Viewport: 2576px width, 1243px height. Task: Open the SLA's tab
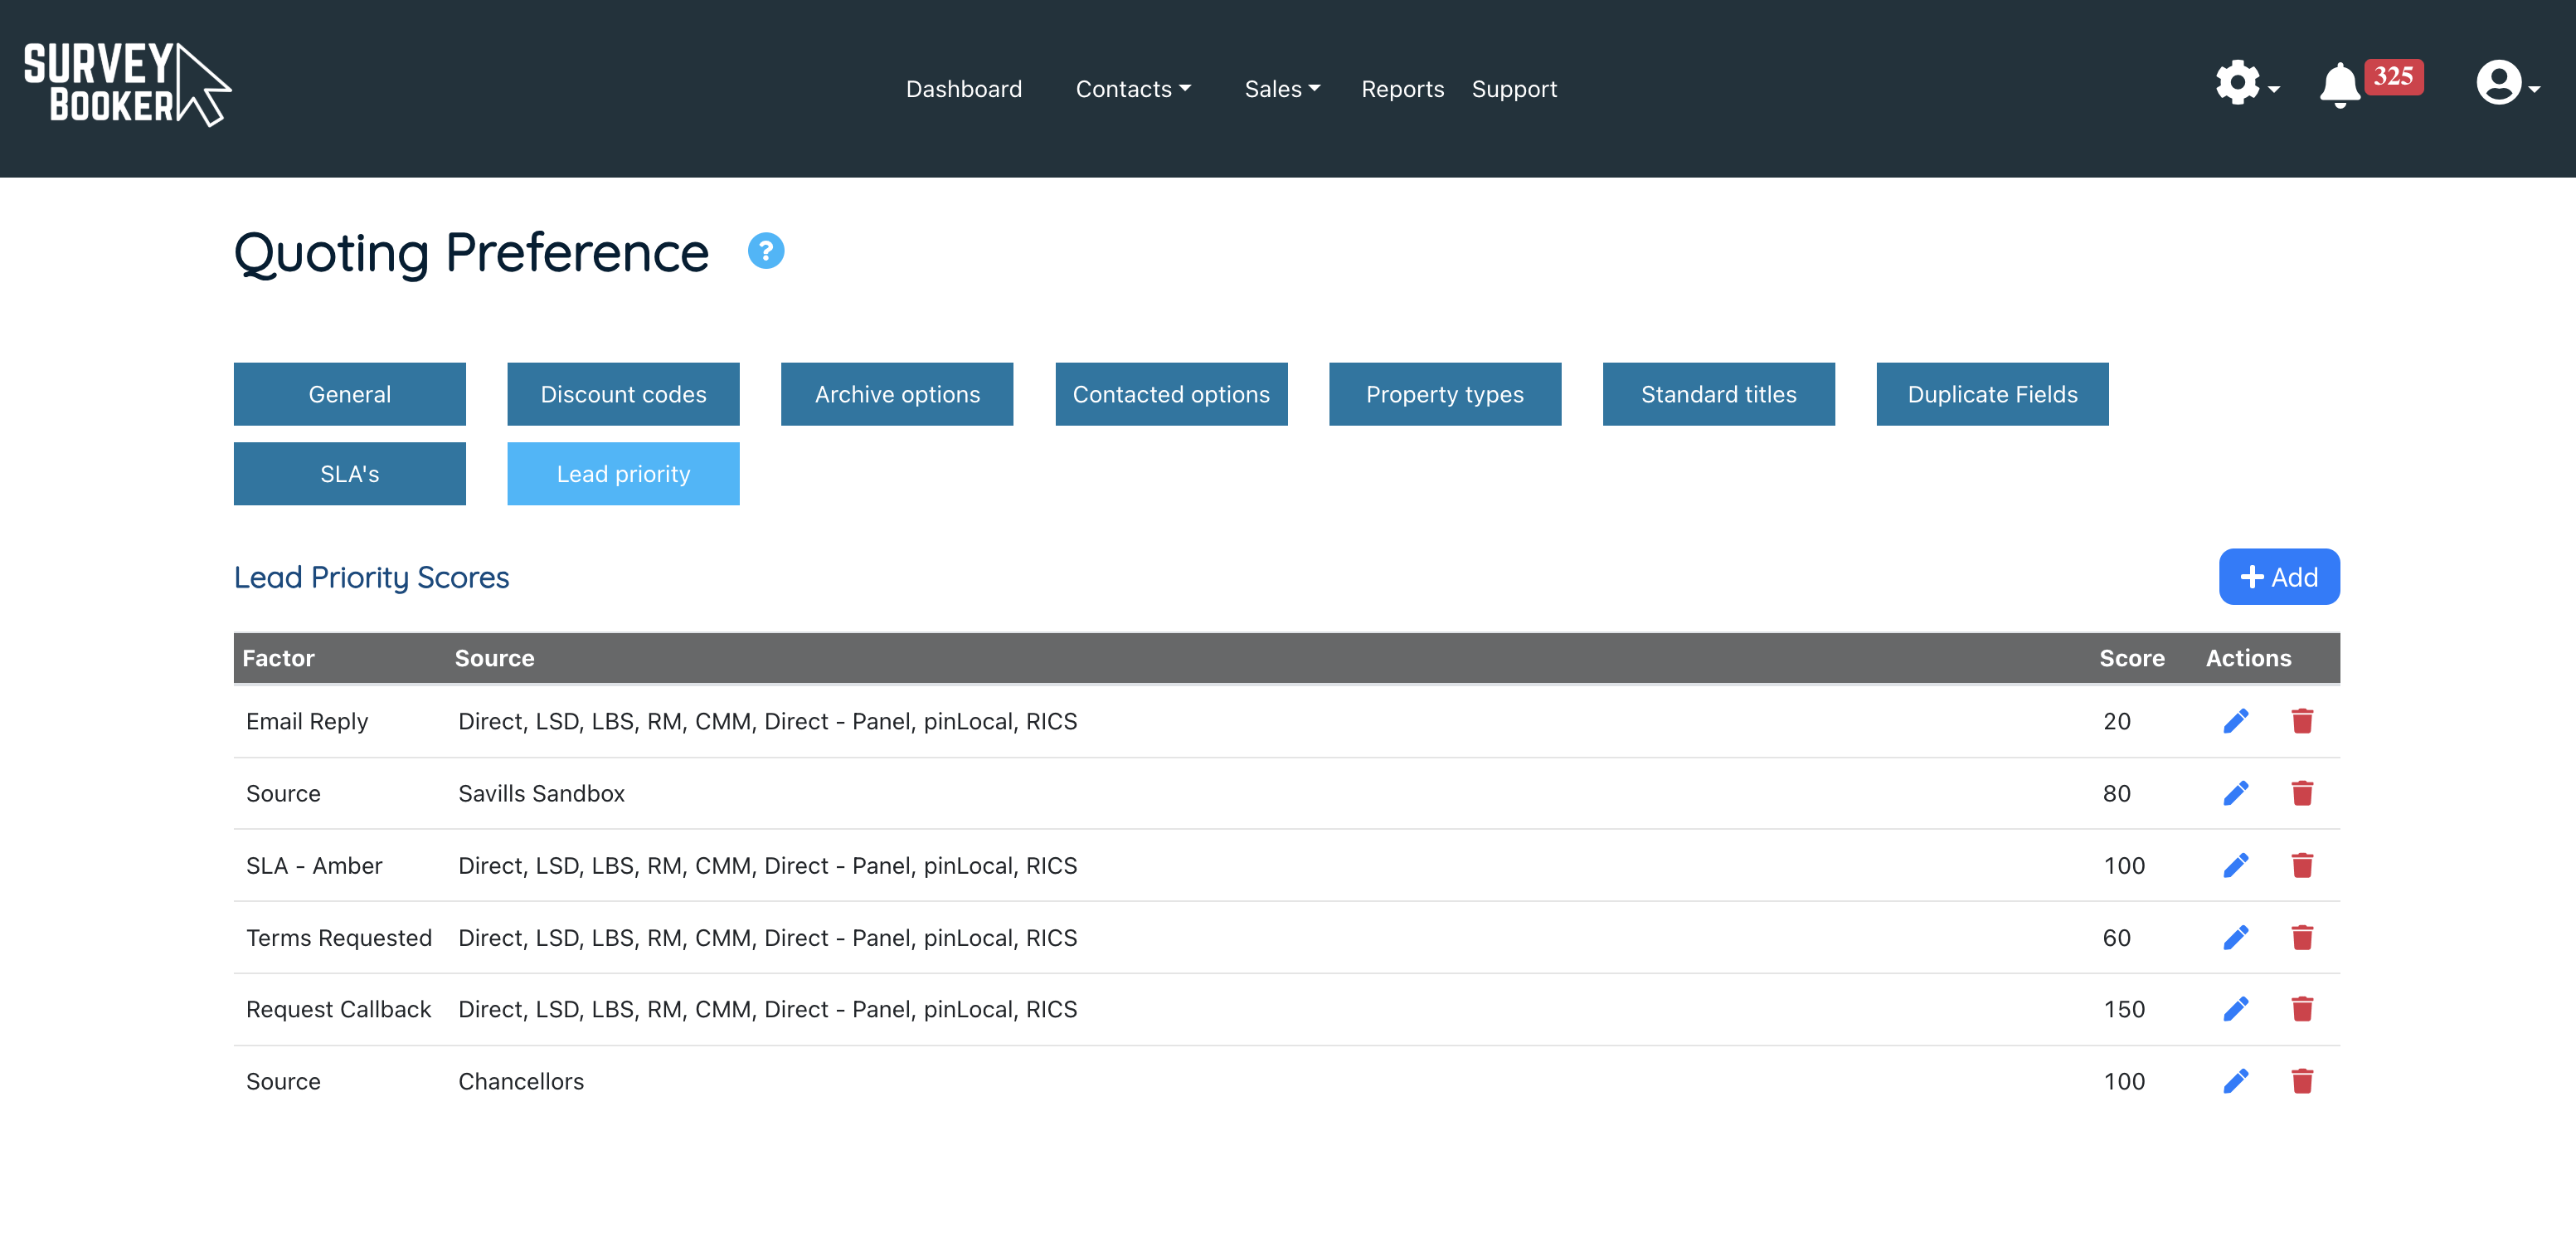(x=349, y=475)
